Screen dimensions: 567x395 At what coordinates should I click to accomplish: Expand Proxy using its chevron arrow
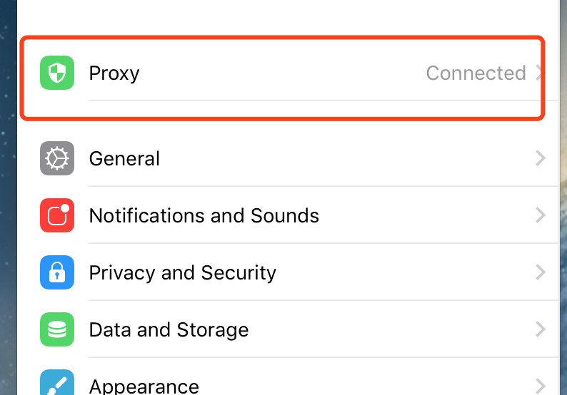pyautogui.click(x=539, y=73)
